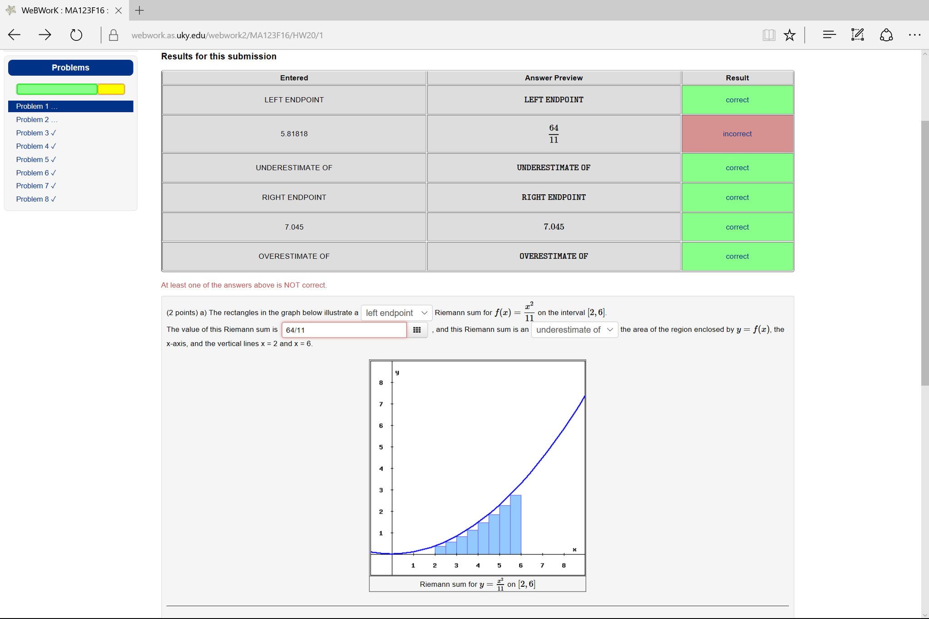Click the incorrect result cell link
This screenshot has width=929, height=619.
737,134
